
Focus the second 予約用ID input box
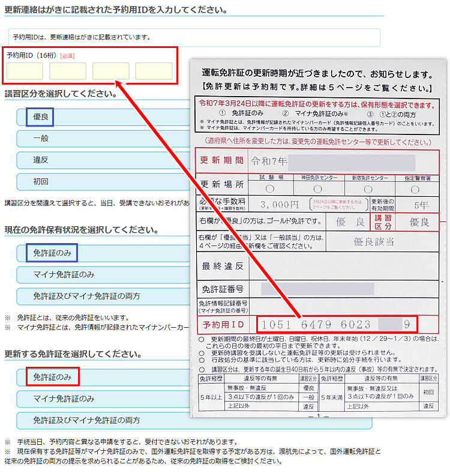pyautogui.click(x=68, y=71)
